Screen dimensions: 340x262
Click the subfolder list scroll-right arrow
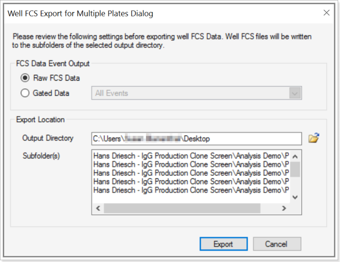tap(283, 209)
